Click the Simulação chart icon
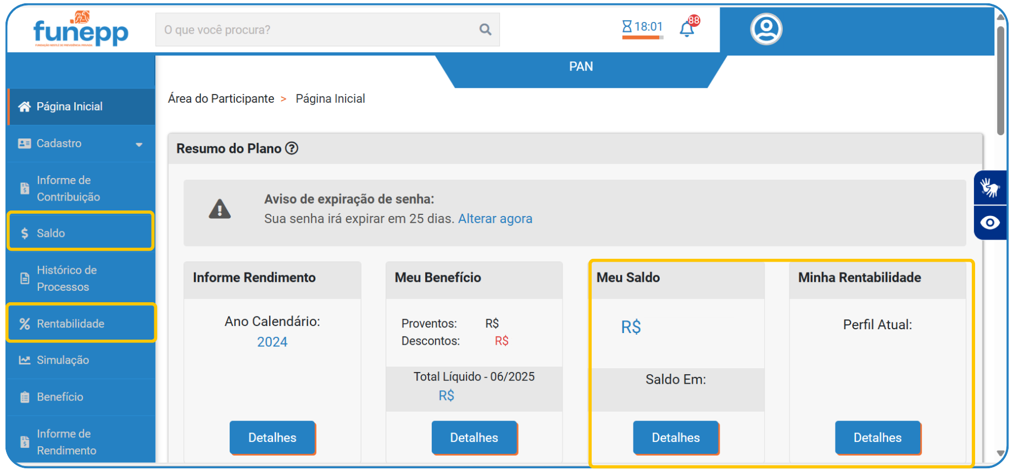 tap(25, 360)
